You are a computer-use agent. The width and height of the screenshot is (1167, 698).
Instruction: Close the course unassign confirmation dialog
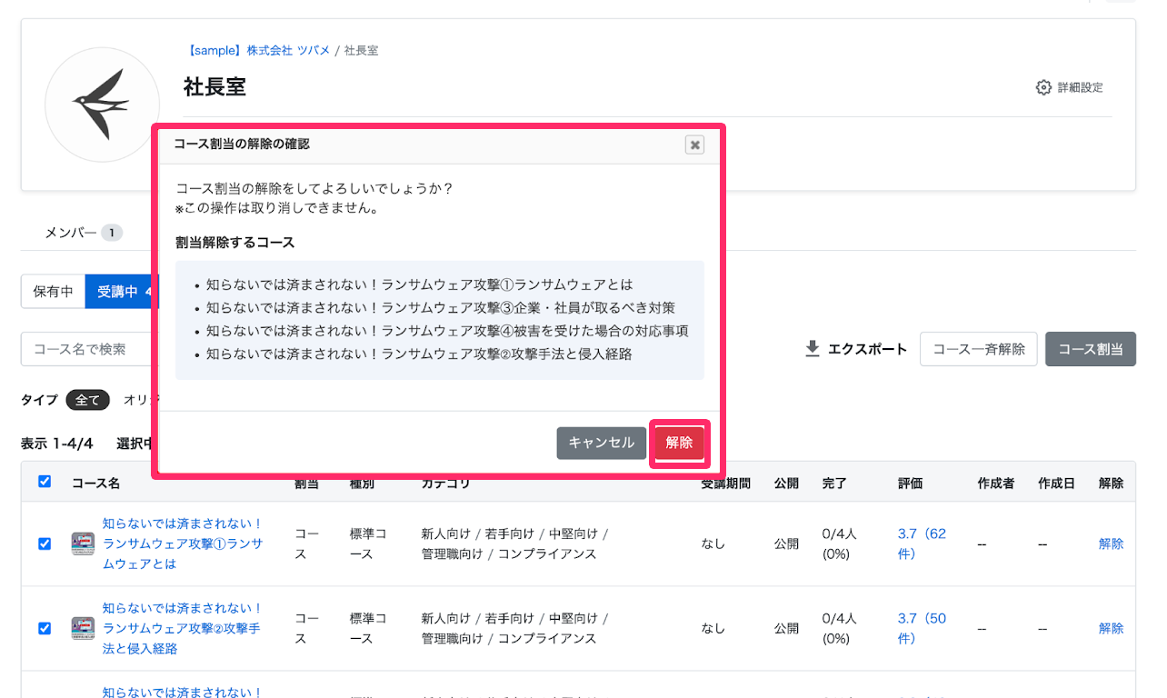(694, 145)
